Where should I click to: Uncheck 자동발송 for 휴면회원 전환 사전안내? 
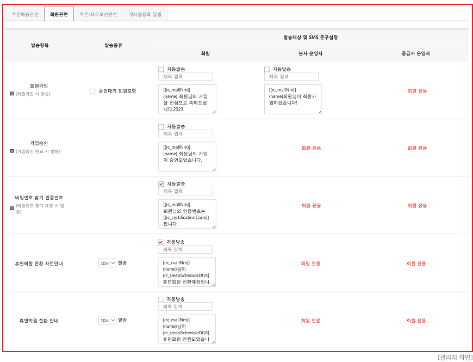pyautogui.click(x=161, y=242)
